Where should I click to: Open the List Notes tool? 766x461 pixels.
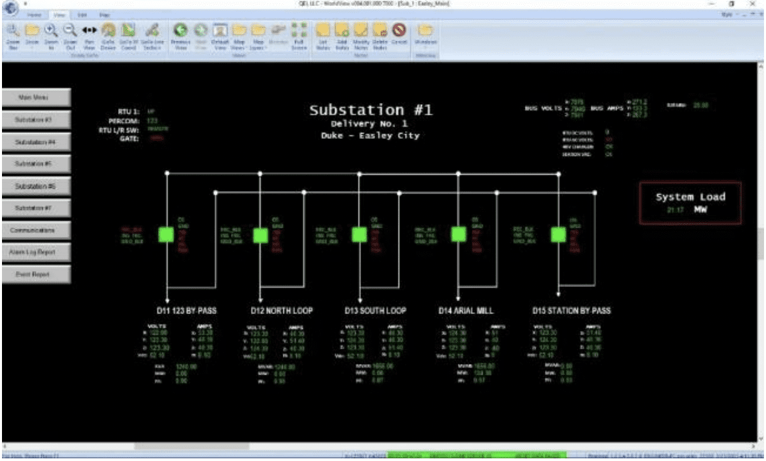coord(323,36)
